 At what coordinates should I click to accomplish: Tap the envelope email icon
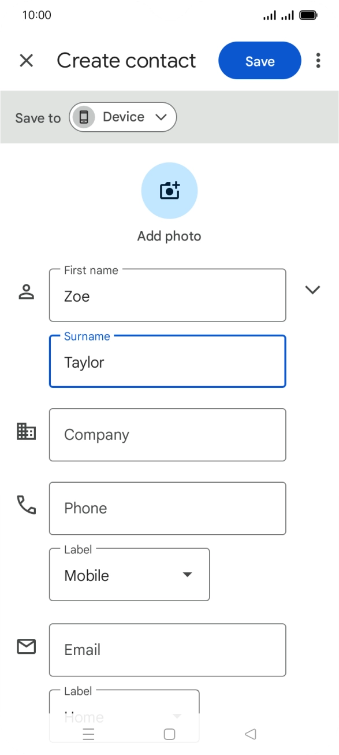pos(27,646)
